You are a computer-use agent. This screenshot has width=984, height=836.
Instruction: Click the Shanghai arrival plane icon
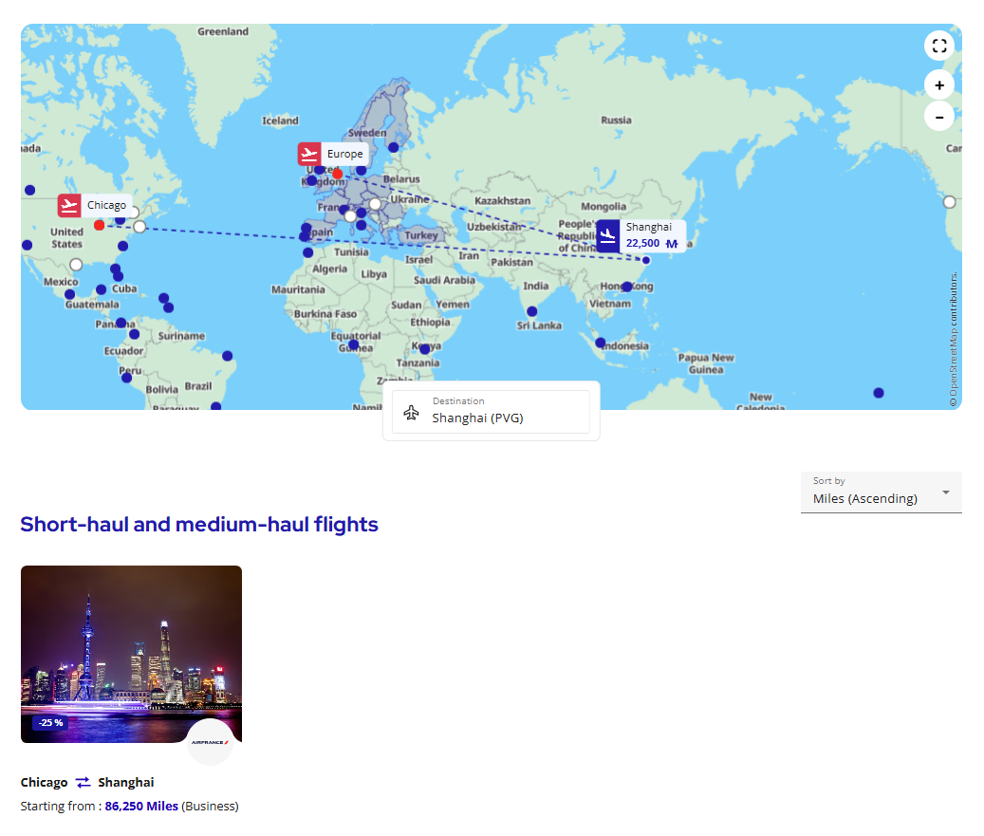coord(607,236)
